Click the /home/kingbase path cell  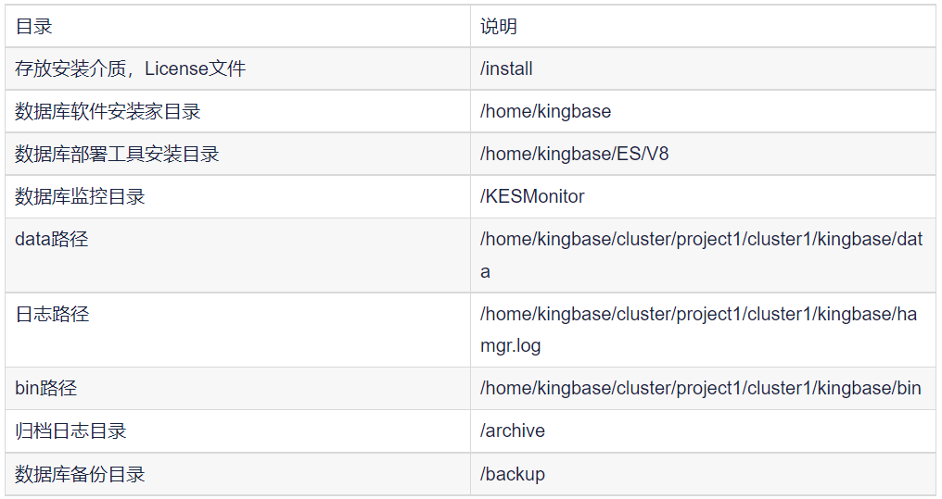click(x=545, y=112)
